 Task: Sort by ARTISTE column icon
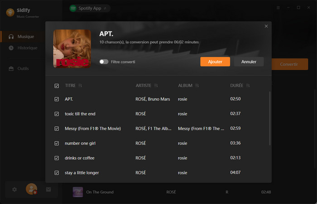coord(156,86)
